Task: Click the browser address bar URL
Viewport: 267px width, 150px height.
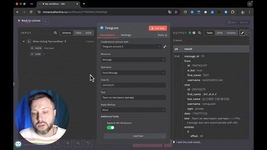Action: pyautogui.click(x=75, y=12)
